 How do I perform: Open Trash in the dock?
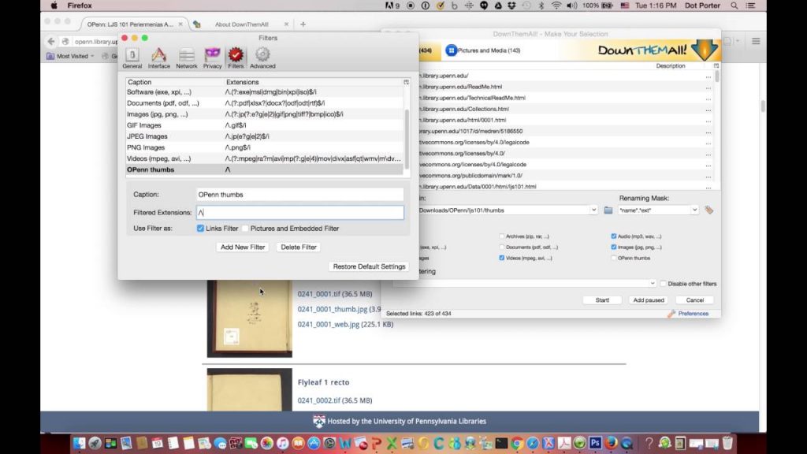click(x=727, y=443)
